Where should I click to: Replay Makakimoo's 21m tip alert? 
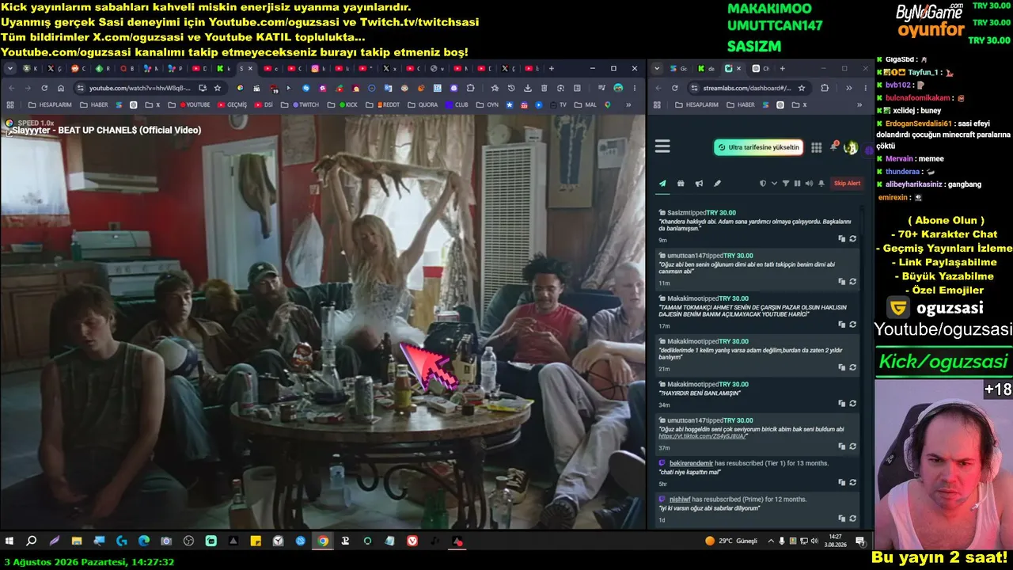852,367
